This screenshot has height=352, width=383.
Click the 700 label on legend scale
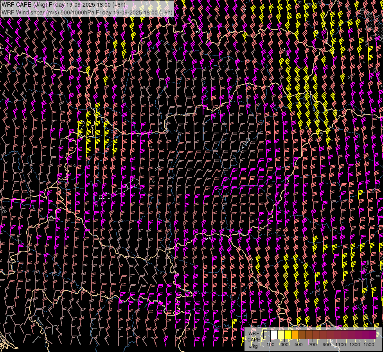coord(313,345)
